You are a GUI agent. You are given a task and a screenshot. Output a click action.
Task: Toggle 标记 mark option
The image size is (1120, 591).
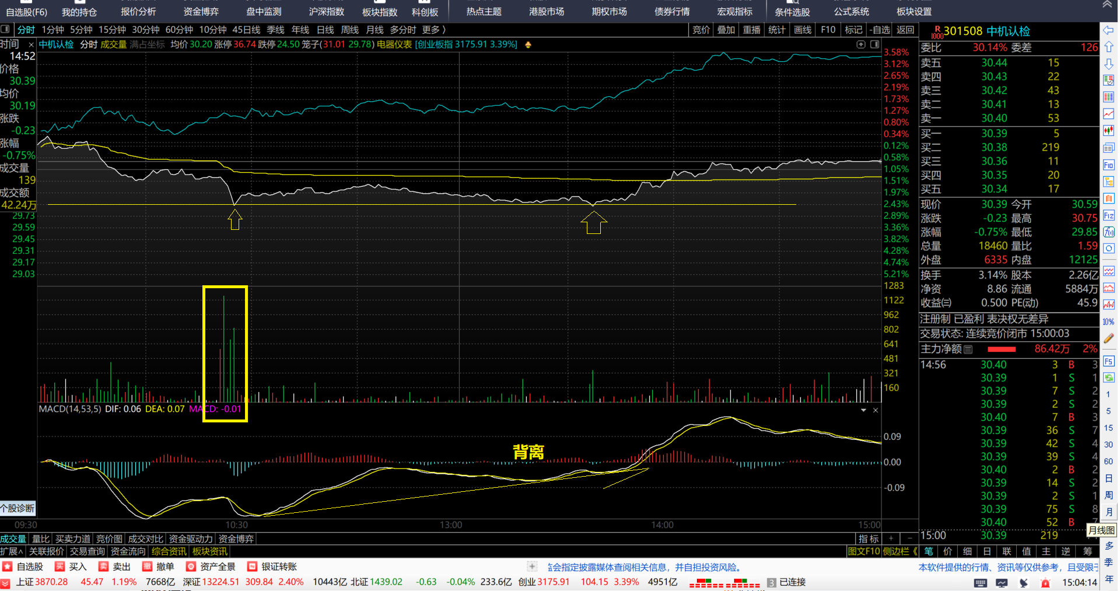(853, 30)
